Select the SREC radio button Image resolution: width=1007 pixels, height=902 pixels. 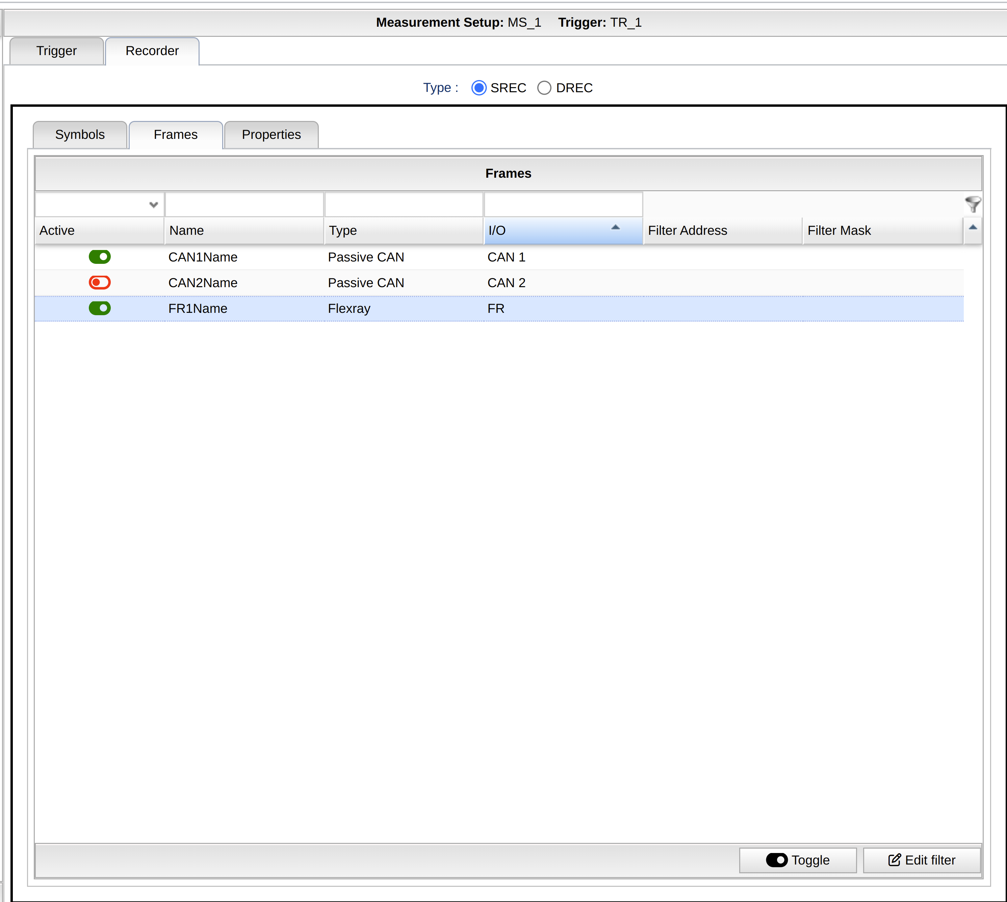pyautogui.click(x=479, y=88)
